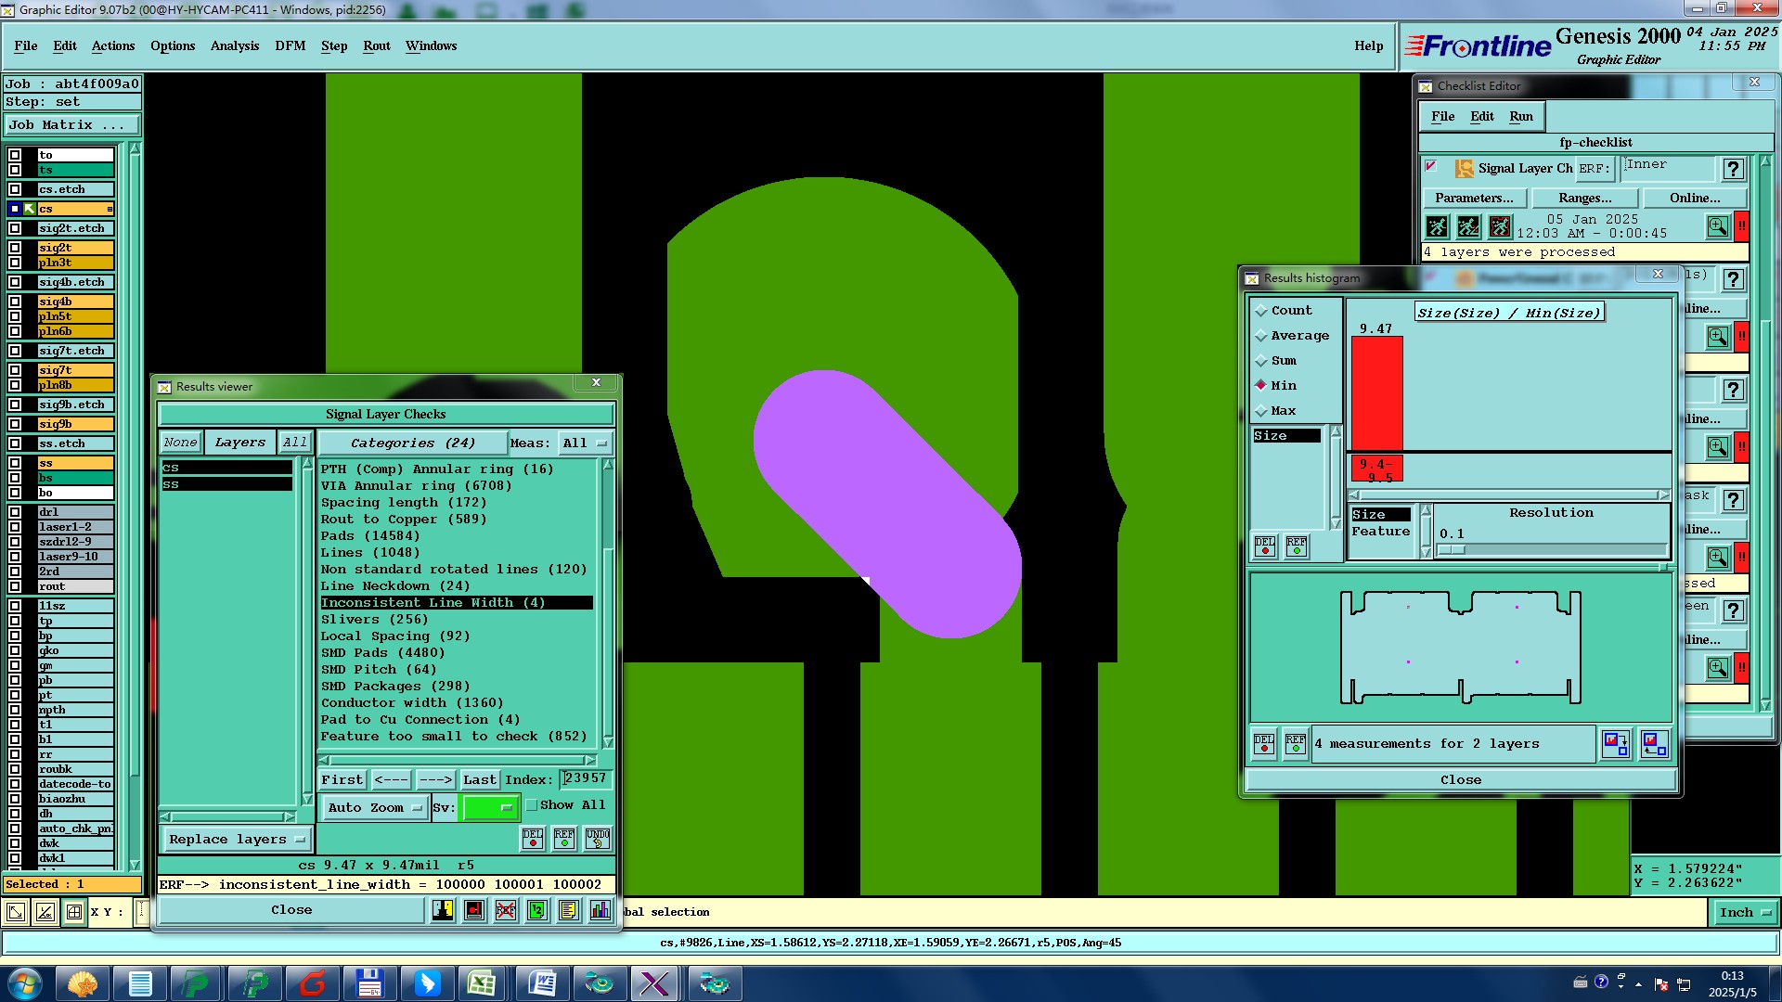This screenshot has width=1782, height=1002.
Task: Click the DEL icon in Results viewer
Action: [x=533, y=839]
